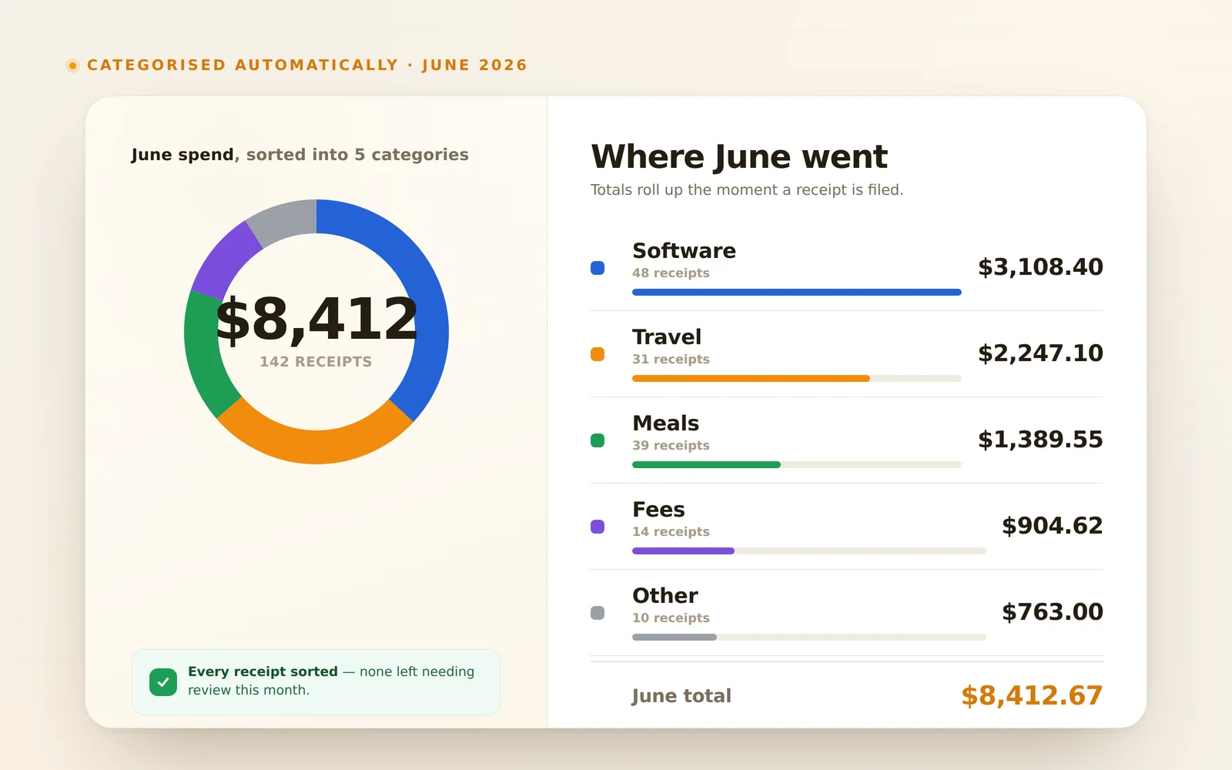
Task: Select the purple Fees color marker
Action: coord(598,527)
